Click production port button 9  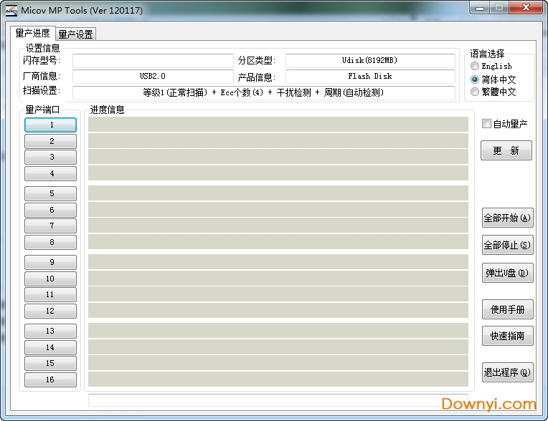coord(51,262)
